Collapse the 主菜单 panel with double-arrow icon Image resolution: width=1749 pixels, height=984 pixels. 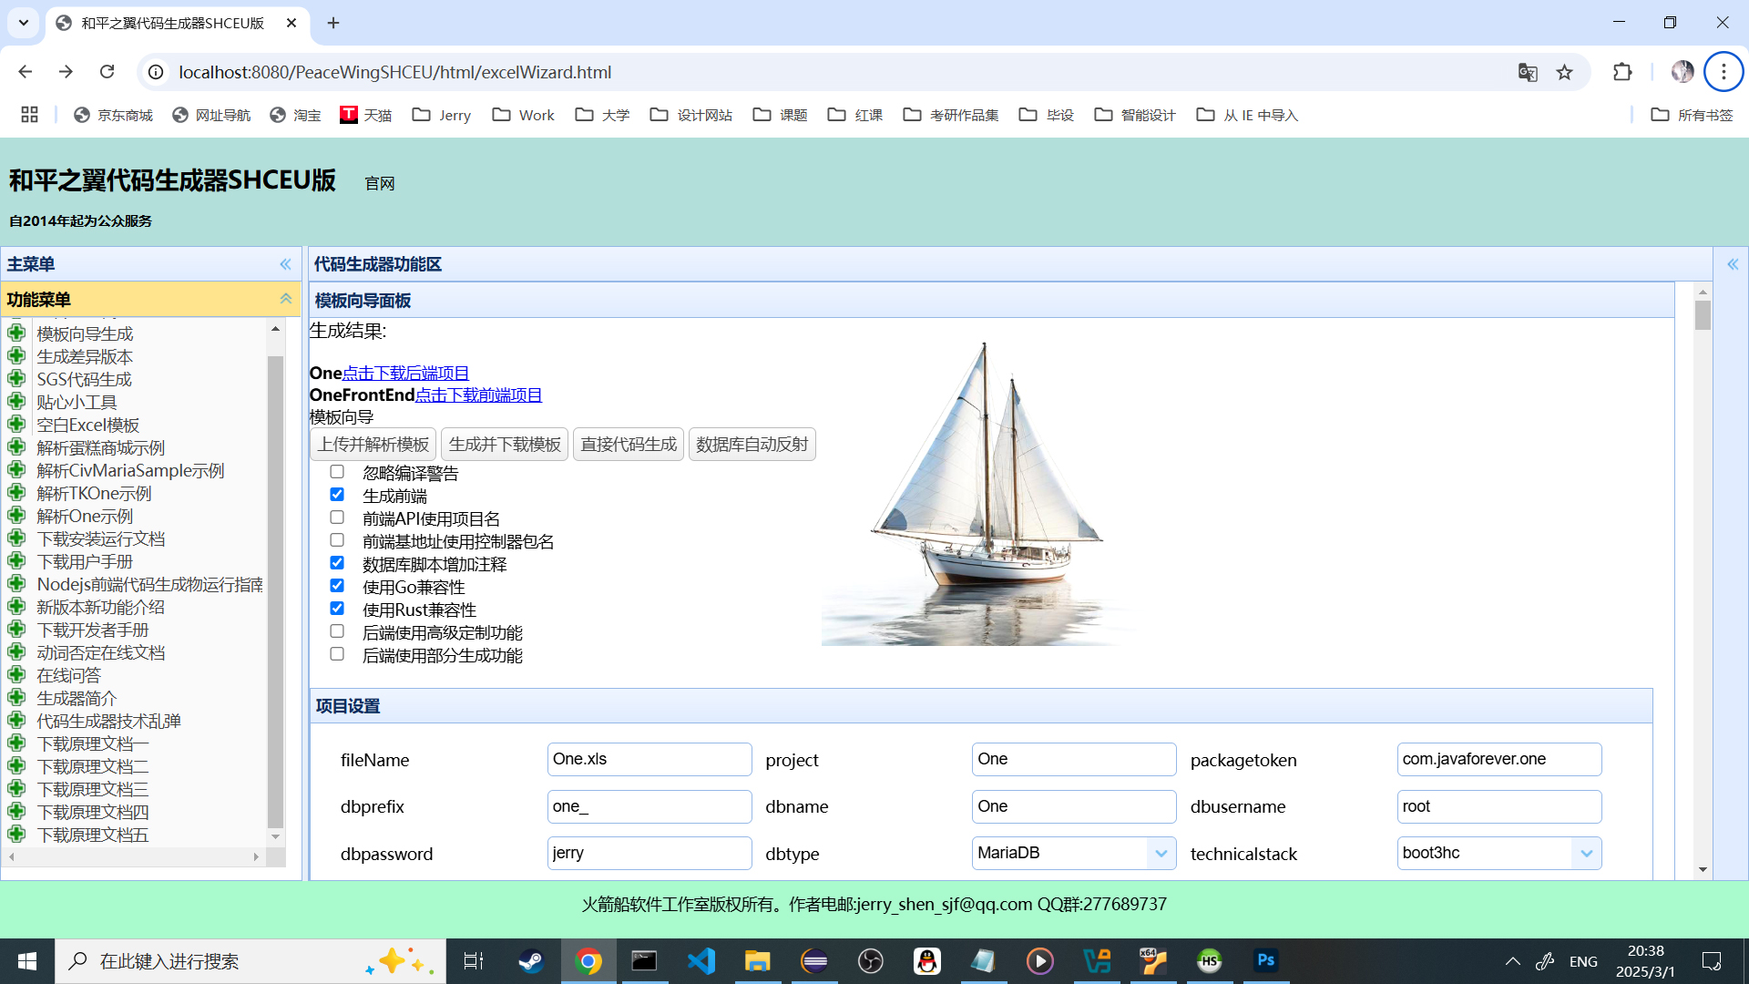pos(285,264)
